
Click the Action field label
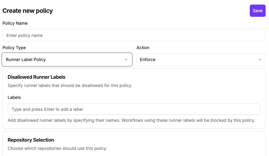(143, 48)
